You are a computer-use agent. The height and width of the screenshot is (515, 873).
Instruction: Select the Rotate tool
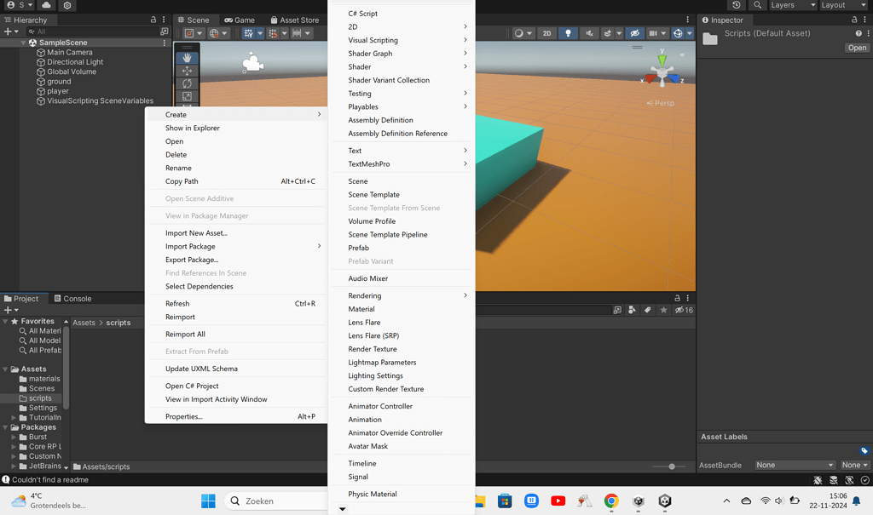pyautogui.click(x=188, y=83)
